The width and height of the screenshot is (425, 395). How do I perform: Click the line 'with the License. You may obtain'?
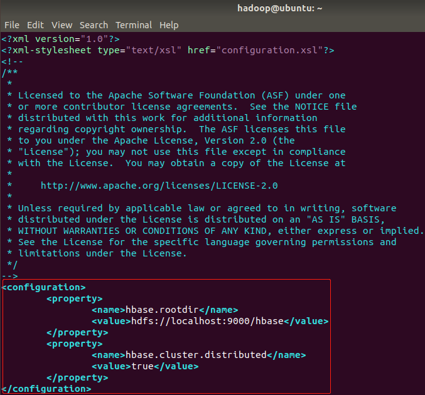(x=176, y=163)
